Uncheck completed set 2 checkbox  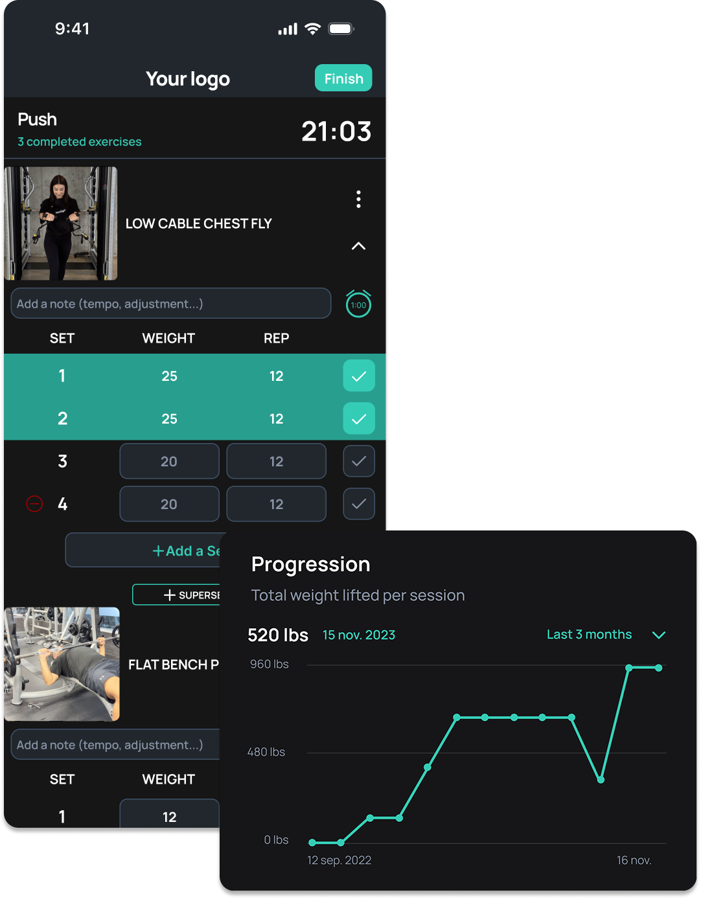[359, 418]
